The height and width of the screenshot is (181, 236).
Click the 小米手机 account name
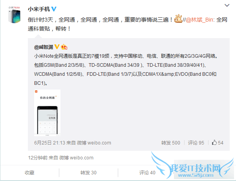click(39, 9)
